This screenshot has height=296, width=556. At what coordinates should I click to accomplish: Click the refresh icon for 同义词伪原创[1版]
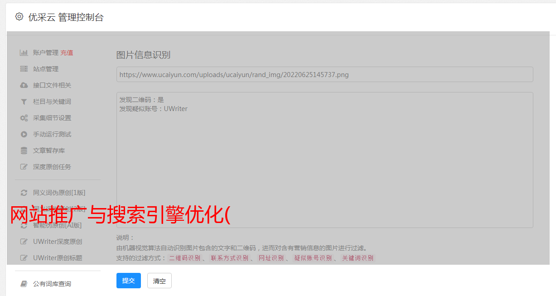[24, 193]
